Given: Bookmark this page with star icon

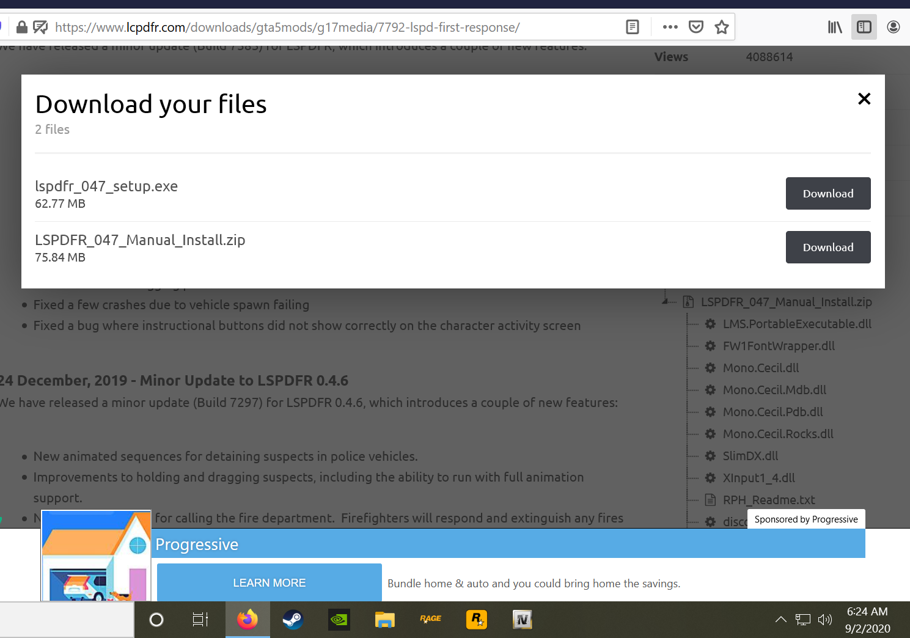Looking at the screenshot, I should pyautogui.click(x=722, y=27).
